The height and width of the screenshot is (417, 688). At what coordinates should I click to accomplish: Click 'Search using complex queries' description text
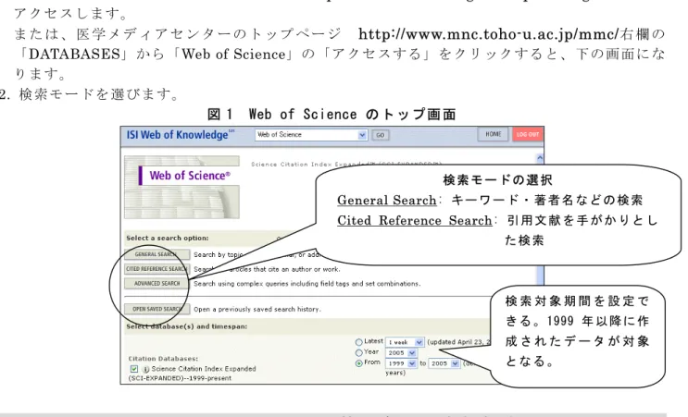(307, 284)
